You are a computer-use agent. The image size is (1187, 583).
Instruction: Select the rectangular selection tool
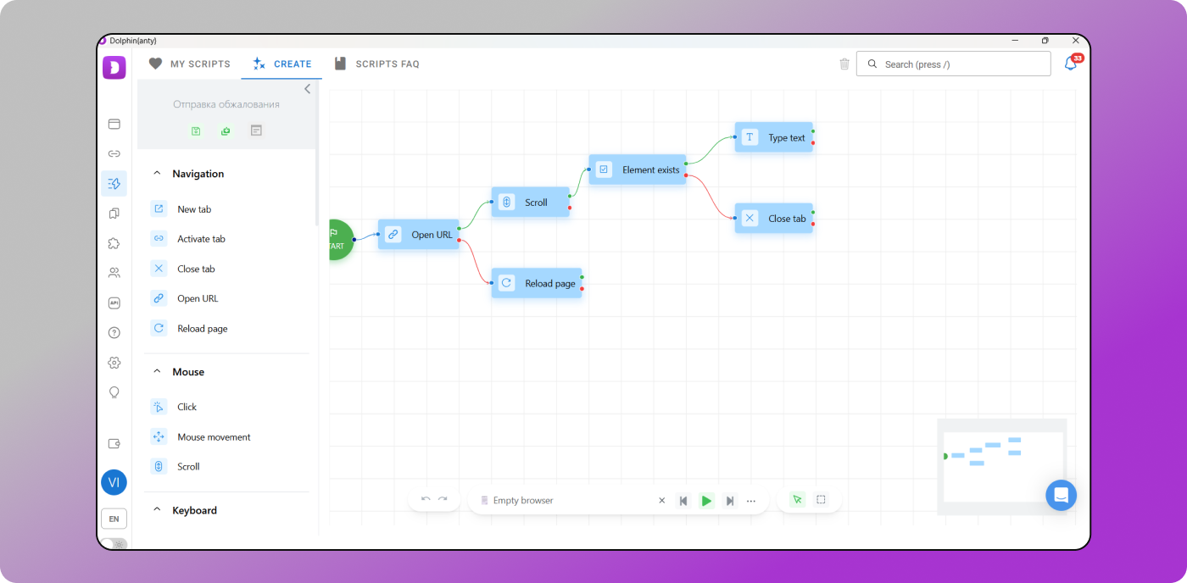pyautogui.click(x=821, y=500)
